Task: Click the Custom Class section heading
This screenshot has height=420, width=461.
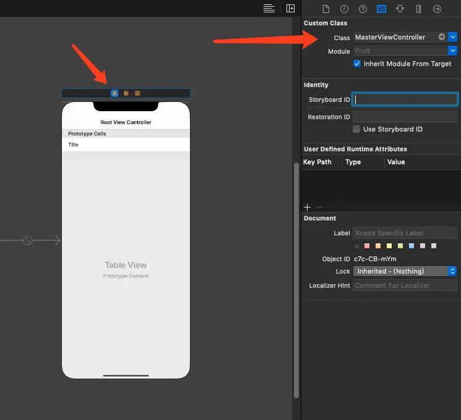Action: pyautogui.click(x=325, y=23)
